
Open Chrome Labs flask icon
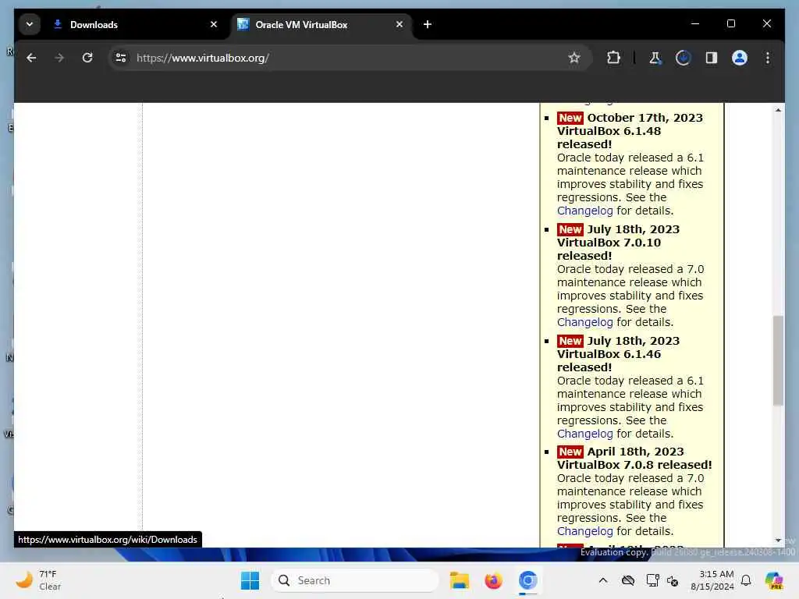point(655,58)
